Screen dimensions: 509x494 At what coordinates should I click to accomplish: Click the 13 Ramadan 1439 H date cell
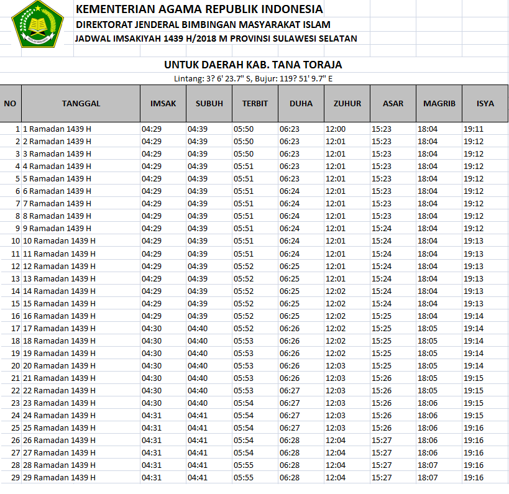tap(81, 279)
